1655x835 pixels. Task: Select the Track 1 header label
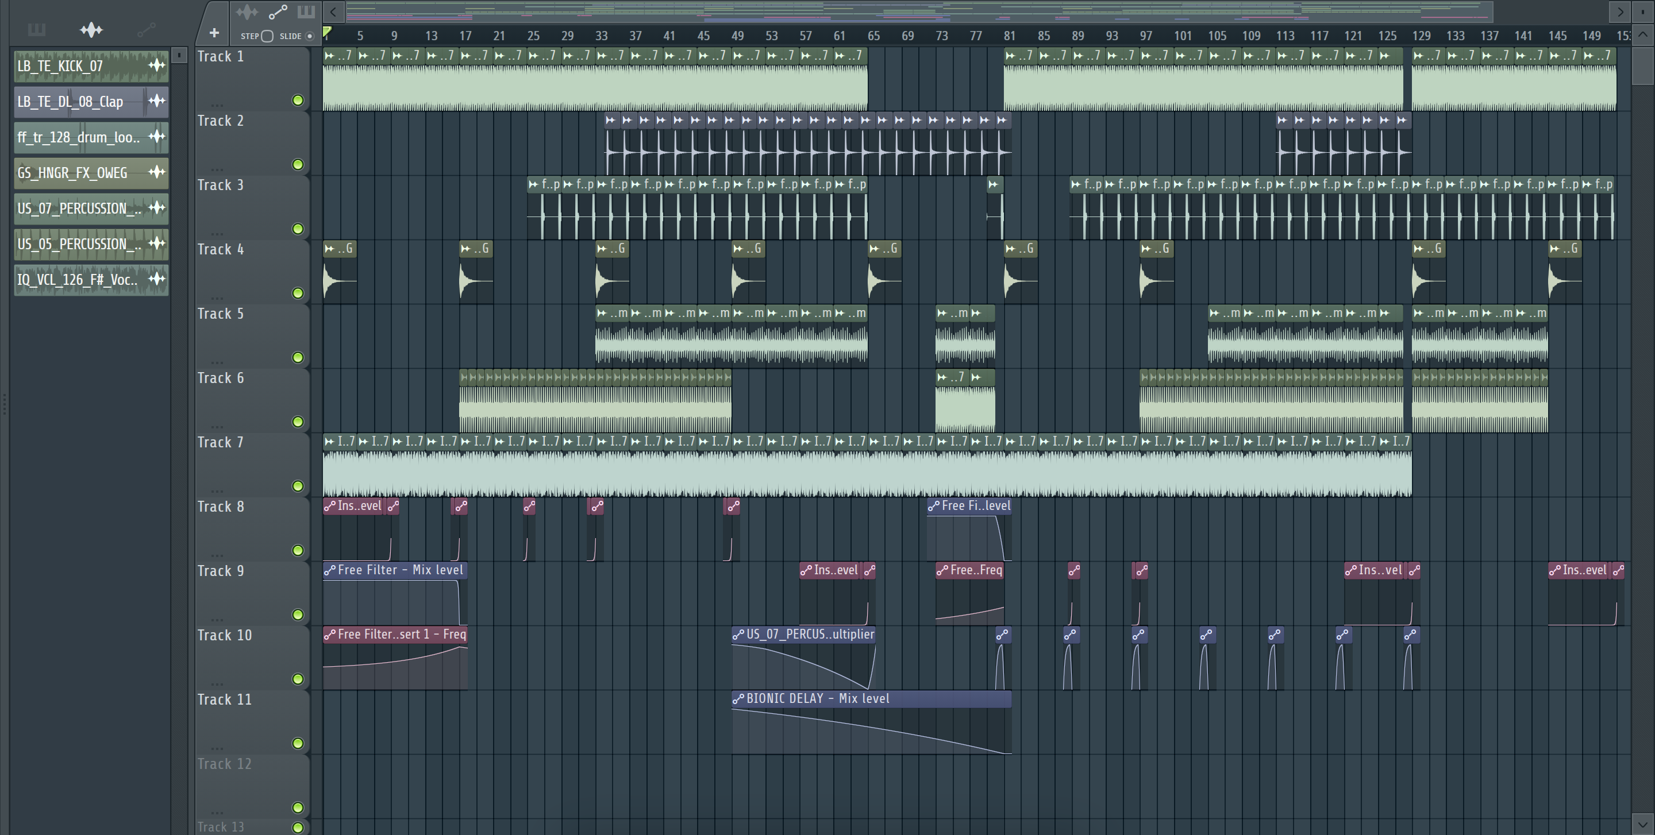pos(220,56)
